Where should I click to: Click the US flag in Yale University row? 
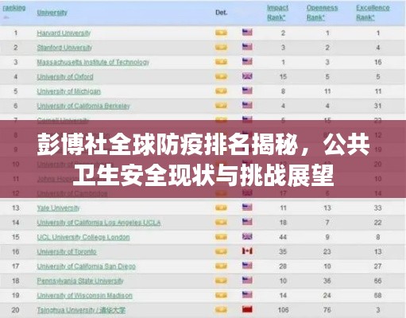click(247, 207)
